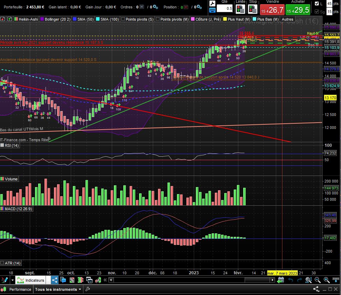The height and width of the screenshot is (295, 341).
Task: Zoom out the chart
Action: [x=318, y=280]
